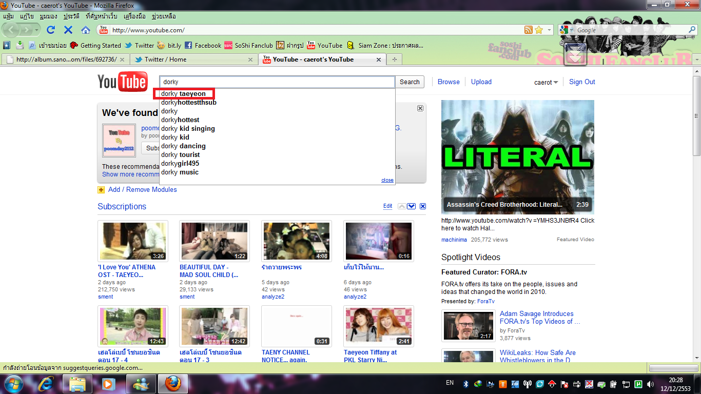Open the Taeyeon Tiffany PKL video thumbnail
Screen dimensions: 701x394
coord(379,327)
